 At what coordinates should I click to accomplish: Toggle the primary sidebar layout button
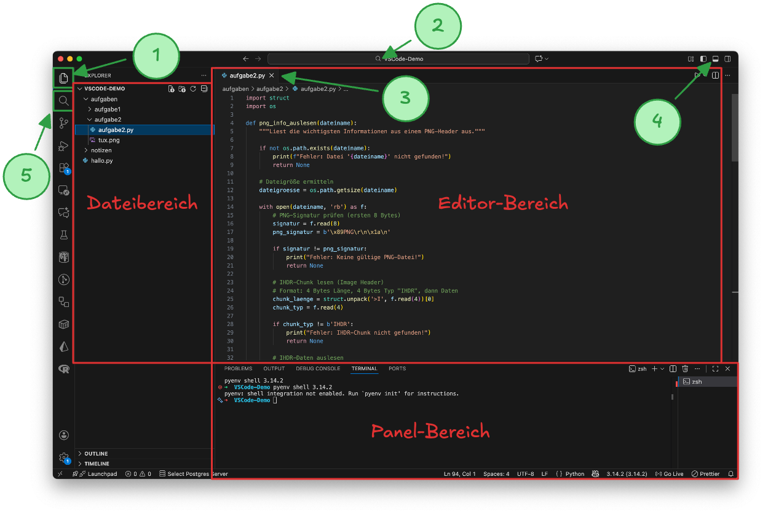point(703,59)
